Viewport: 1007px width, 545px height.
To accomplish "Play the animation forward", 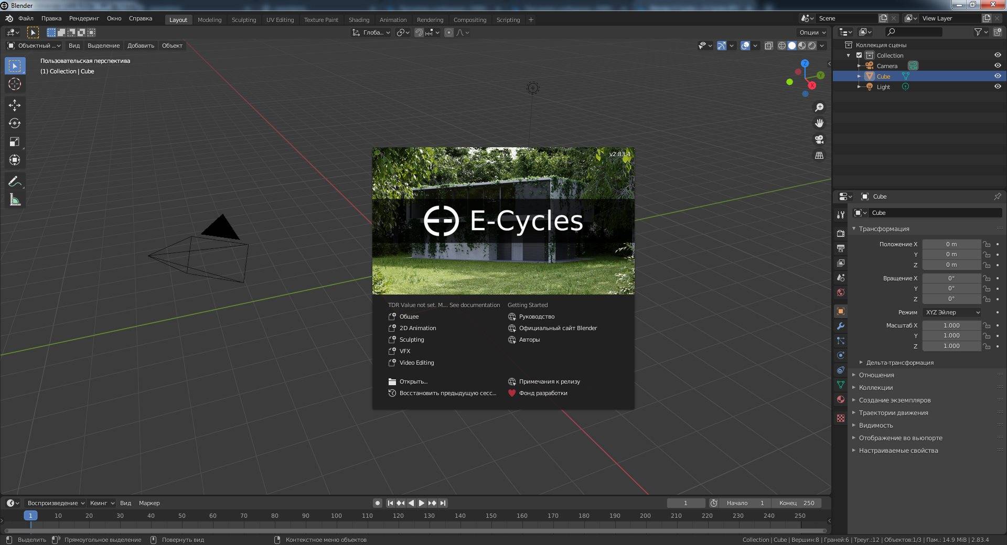I will tap(421, 503).
